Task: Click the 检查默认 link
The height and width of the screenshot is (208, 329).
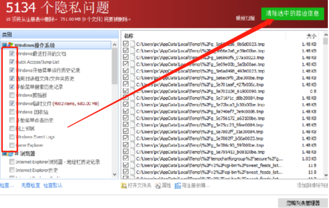Action: [x=53, y=185]
